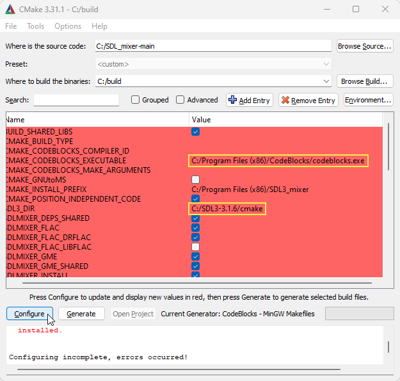Click the Current Generator label text
This screenshot has height=381, width=400.
[237, 314]
